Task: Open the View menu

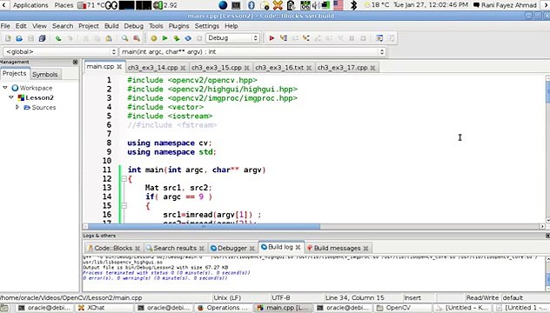Action: click(39, 26)
